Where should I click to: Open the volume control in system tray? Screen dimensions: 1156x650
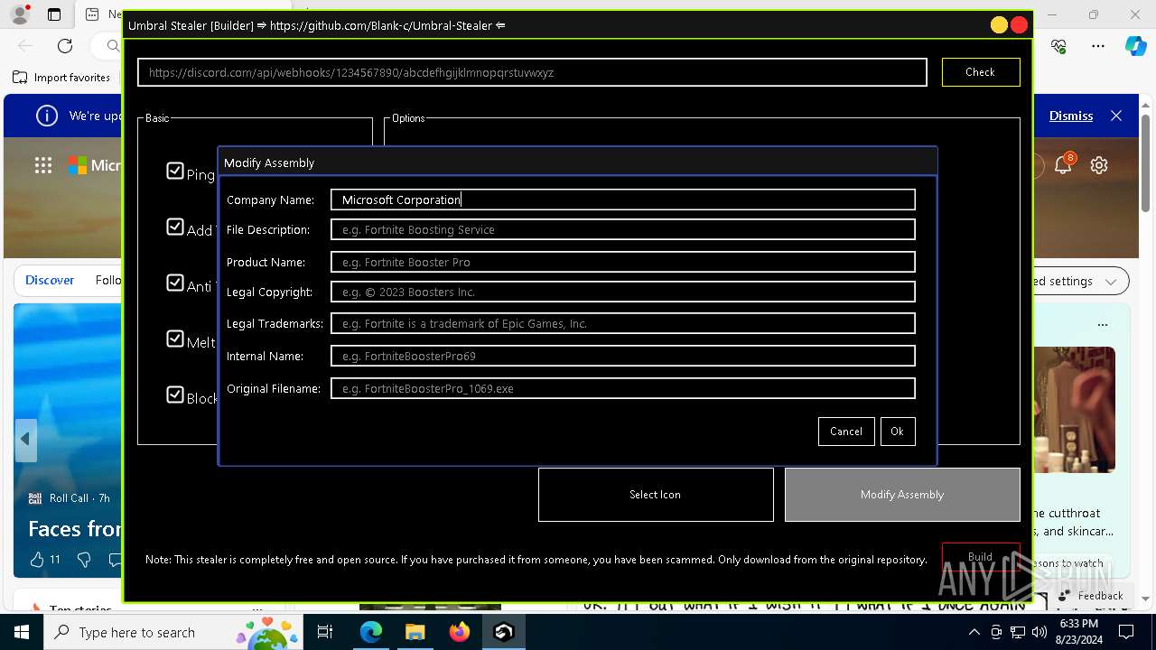tap(1039, 632)
